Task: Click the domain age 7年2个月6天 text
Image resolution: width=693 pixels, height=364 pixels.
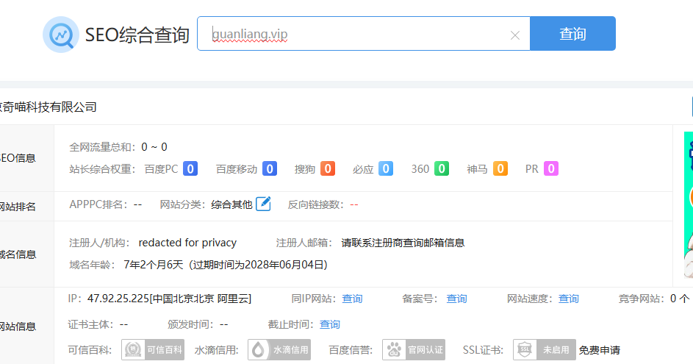Action: click(154, 265)
